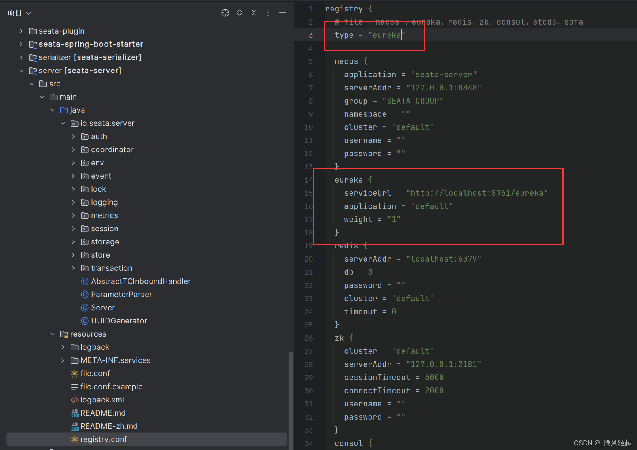Hide the project tool window with minus icon
This screenshot has height=450, width=637.
[282, 13]
